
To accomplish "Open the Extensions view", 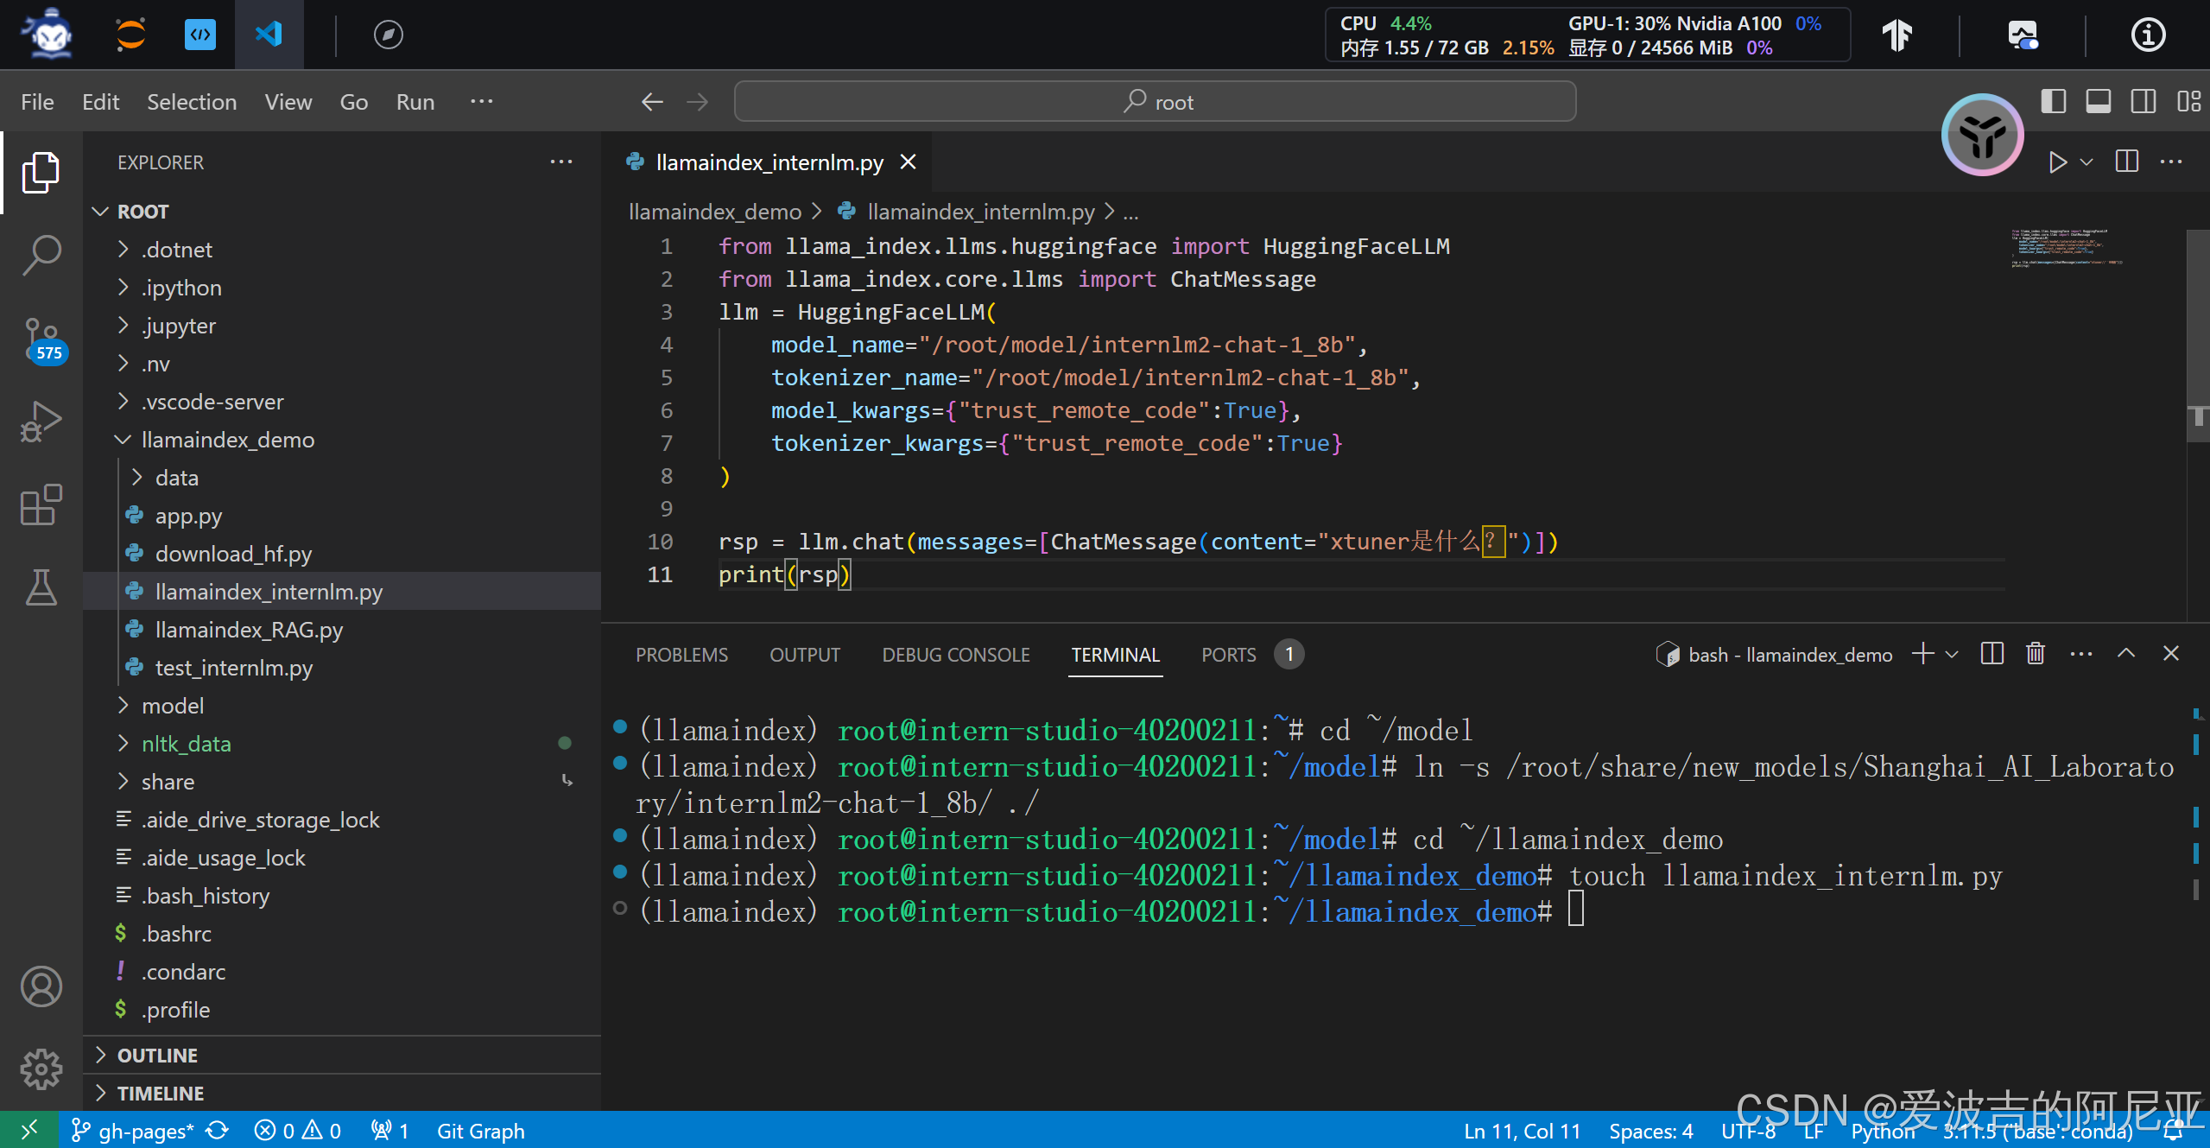I will pyautogui.click(x=41, y=505).
